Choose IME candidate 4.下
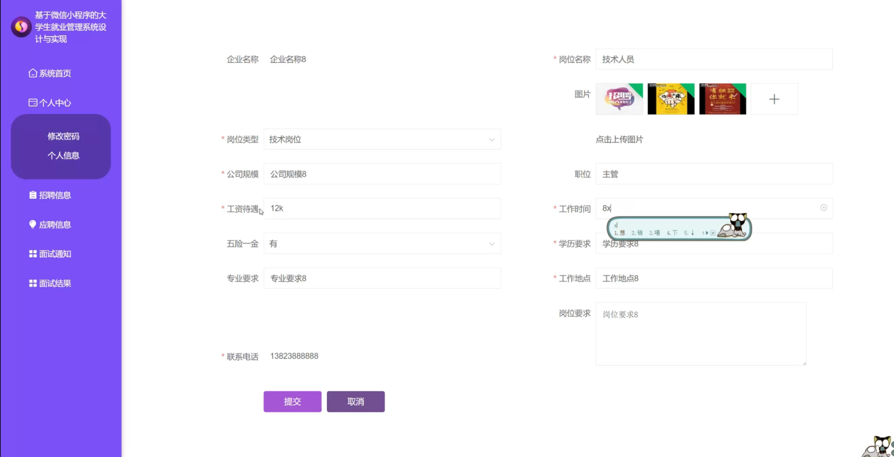 [672, 233]
